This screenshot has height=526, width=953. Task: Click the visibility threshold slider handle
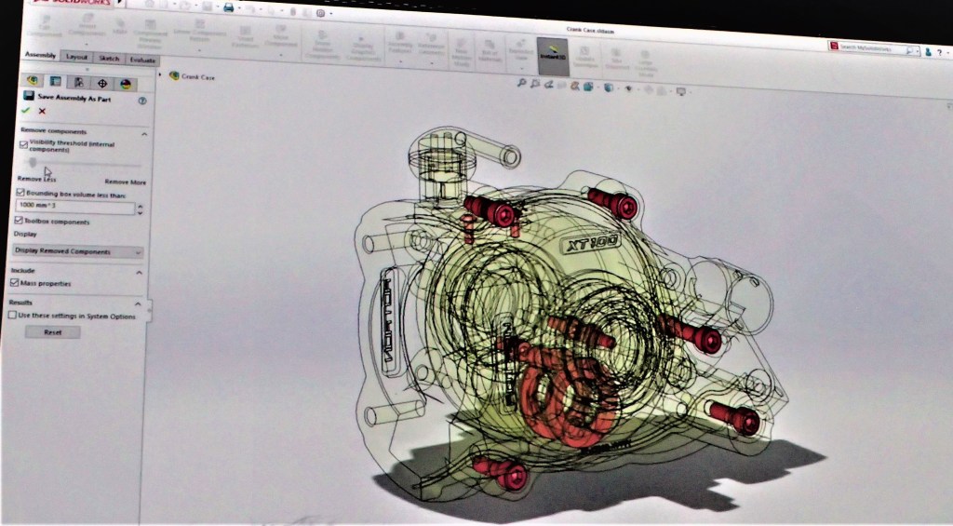[x=34, y=162]
